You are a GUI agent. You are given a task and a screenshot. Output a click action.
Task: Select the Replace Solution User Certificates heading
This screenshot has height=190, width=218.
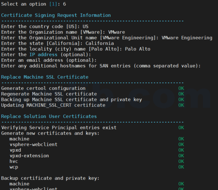click(49, 116)
